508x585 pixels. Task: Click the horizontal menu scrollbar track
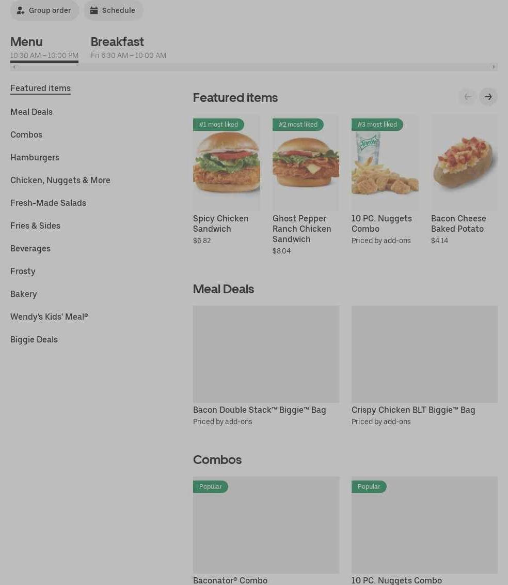[x=254, y=67]
